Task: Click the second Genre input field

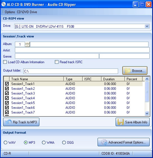Action: coord(124,56)
